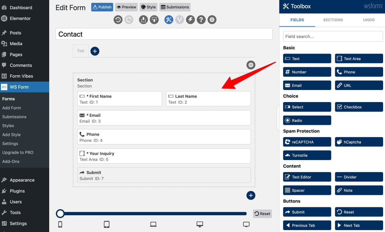Select the large display breakpoint icon
This screenshot has height=232, width=385.
coord(246,224)
